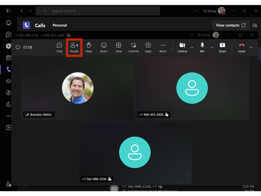The image size is (261, 196).
Task: Click the 9:20 AM call history time
Action: [248, 186]
